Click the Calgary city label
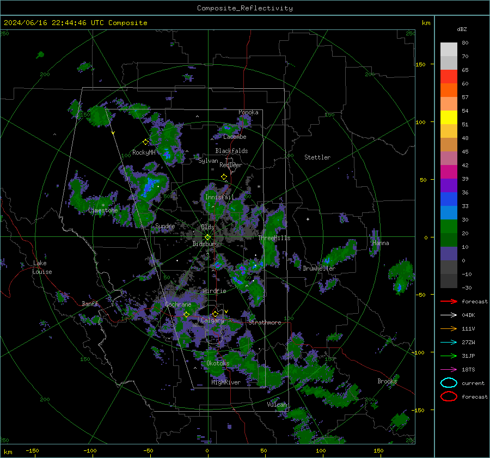Screen dimensions: 490x458 tap(212, 320)
